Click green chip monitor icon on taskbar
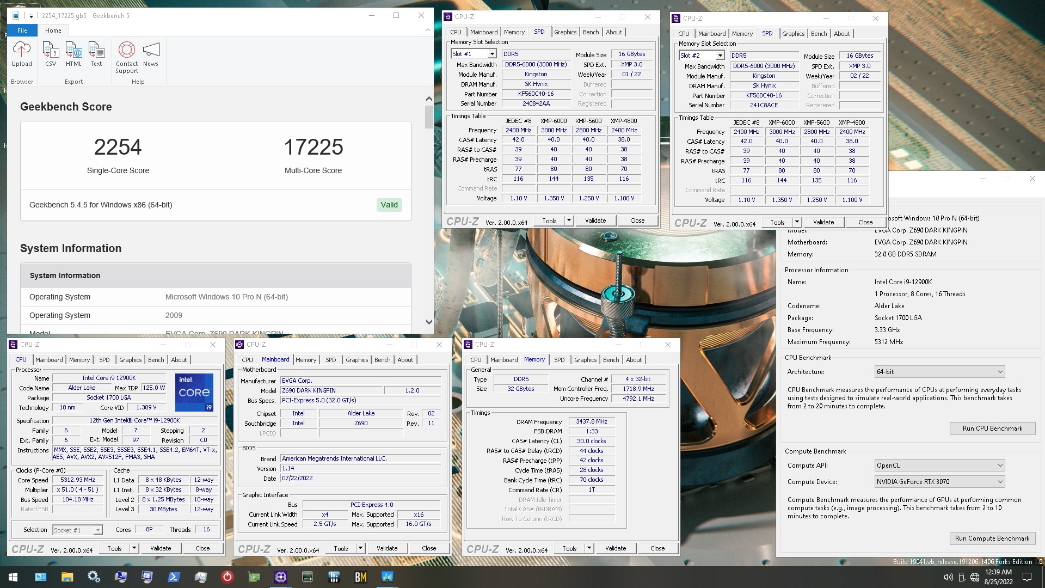The height and width of the screenshot is (588, 1045). tap(308, 577)
